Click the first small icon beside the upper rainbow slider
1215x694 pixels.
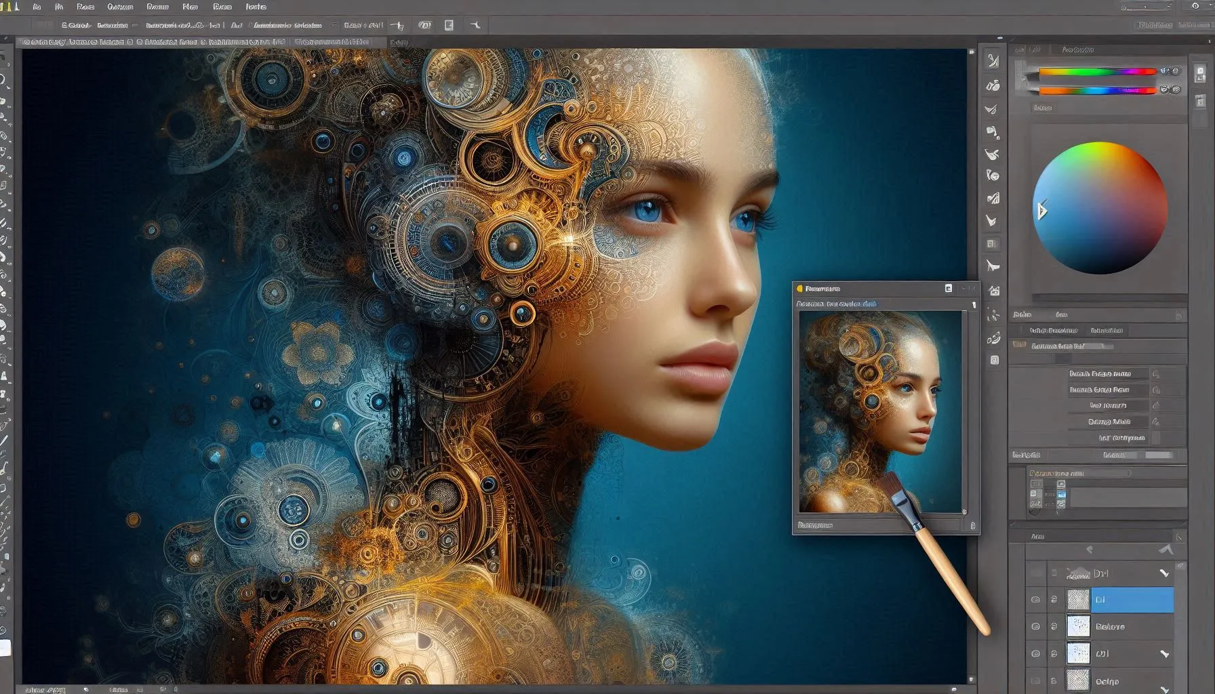[1164, 70]
